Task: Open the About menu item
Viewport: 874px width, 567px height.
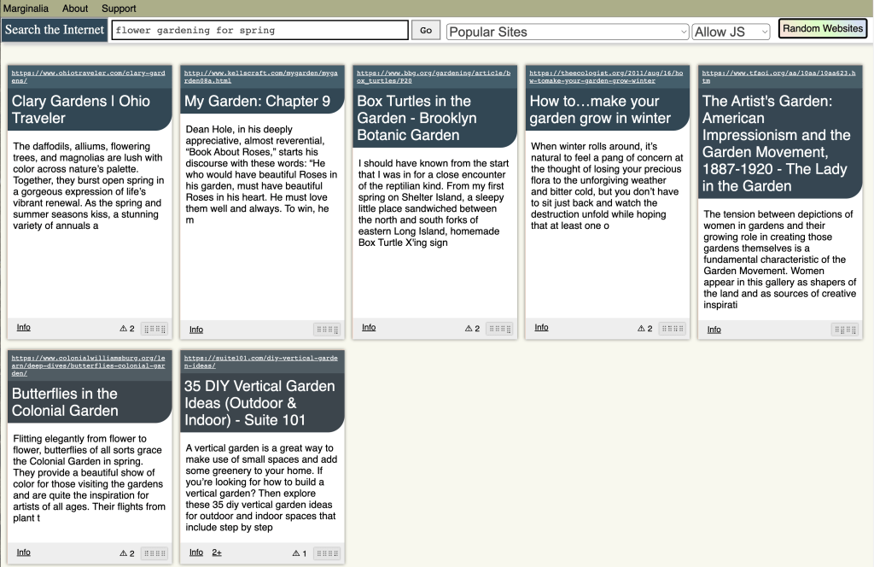Action: [75, 9]
